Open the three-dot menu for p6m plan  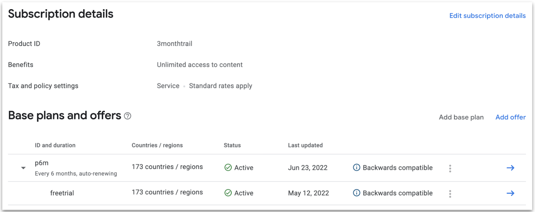[450, 168]
